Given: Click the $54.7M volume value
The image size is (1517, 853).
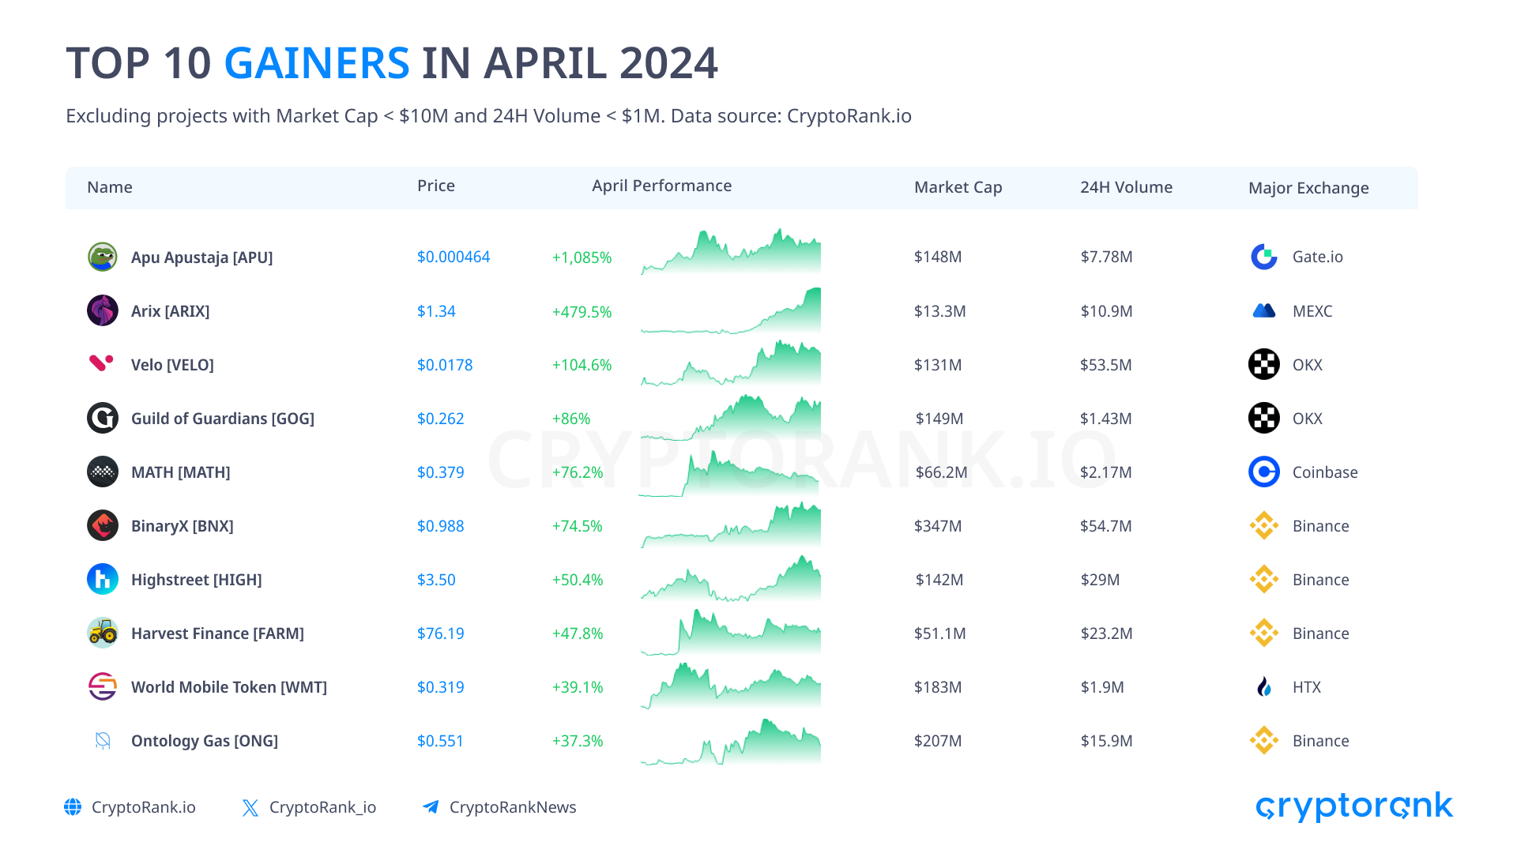Looking at the screenshot, I should tap(1106, 526).
